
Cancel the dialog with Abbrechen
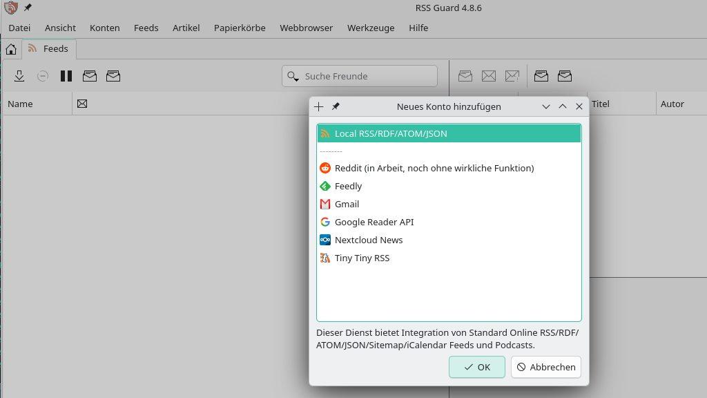545,367
